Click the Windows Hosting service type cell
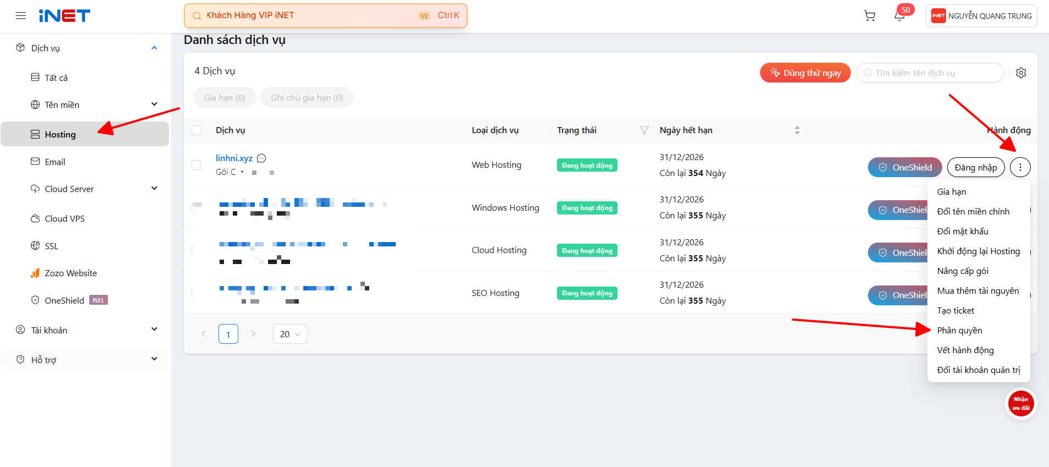The height and width of the screenshot is (467, 1049). [505, 207]
